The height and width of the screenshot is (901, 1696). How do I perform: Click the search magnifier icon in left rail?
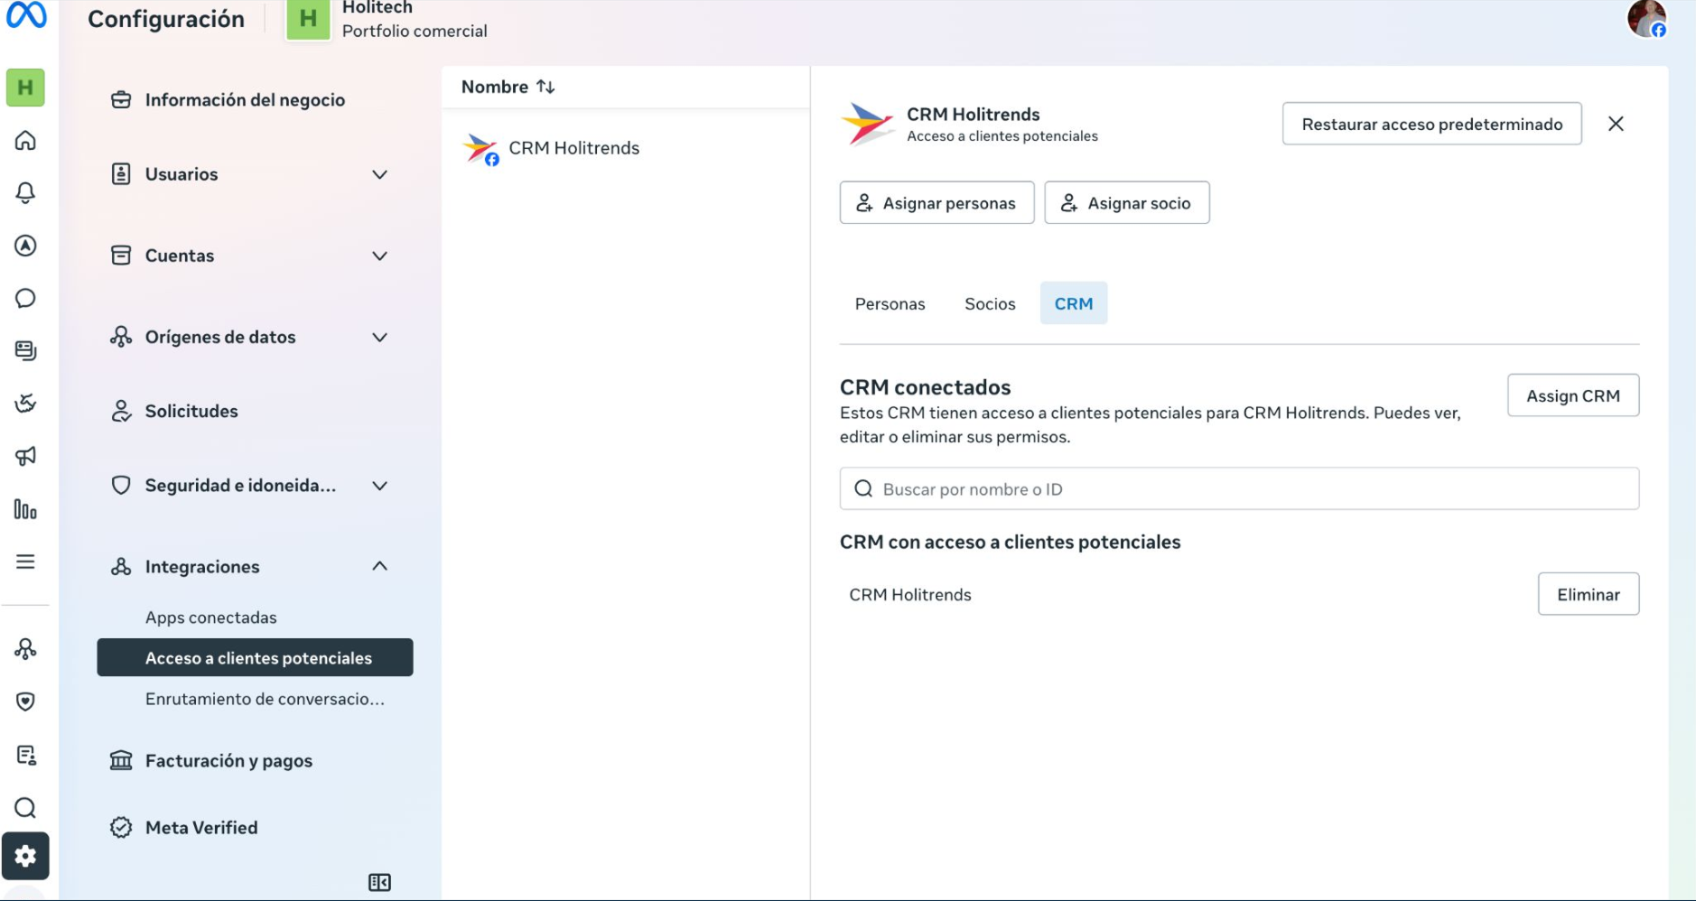pyautogui.click(x=25, y=807)
